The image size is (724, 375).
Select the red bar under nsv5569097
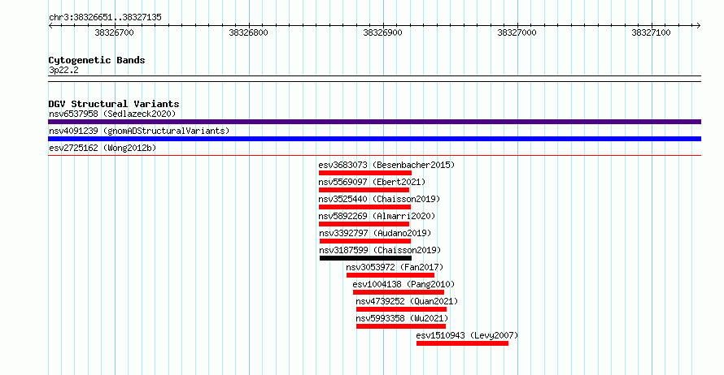coord(364,190)
